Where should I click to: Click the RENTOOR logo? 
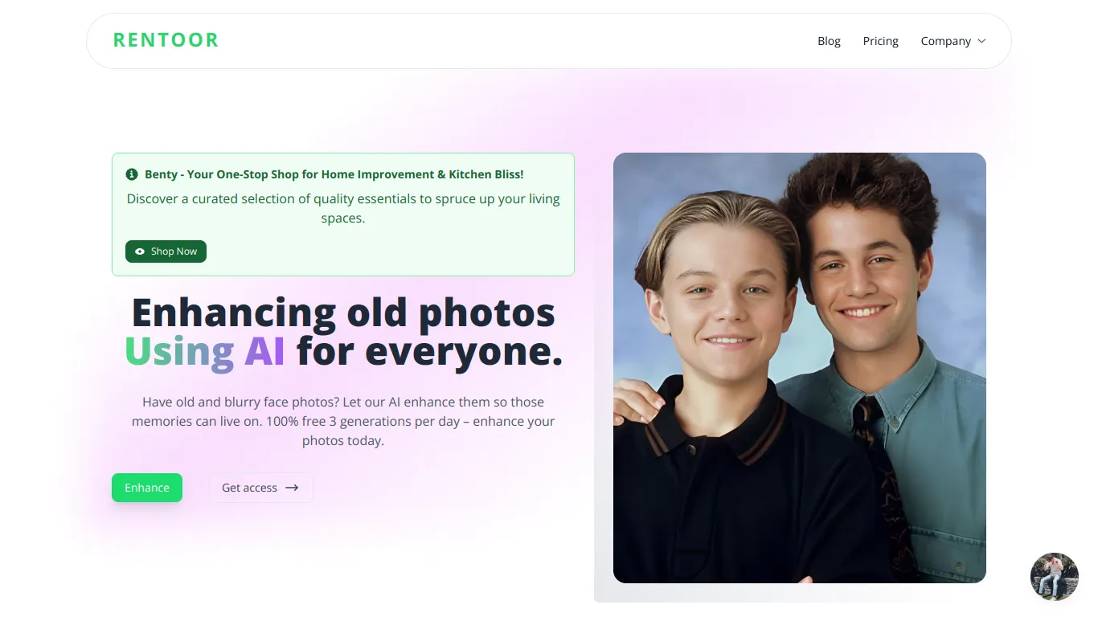(166, 40)
